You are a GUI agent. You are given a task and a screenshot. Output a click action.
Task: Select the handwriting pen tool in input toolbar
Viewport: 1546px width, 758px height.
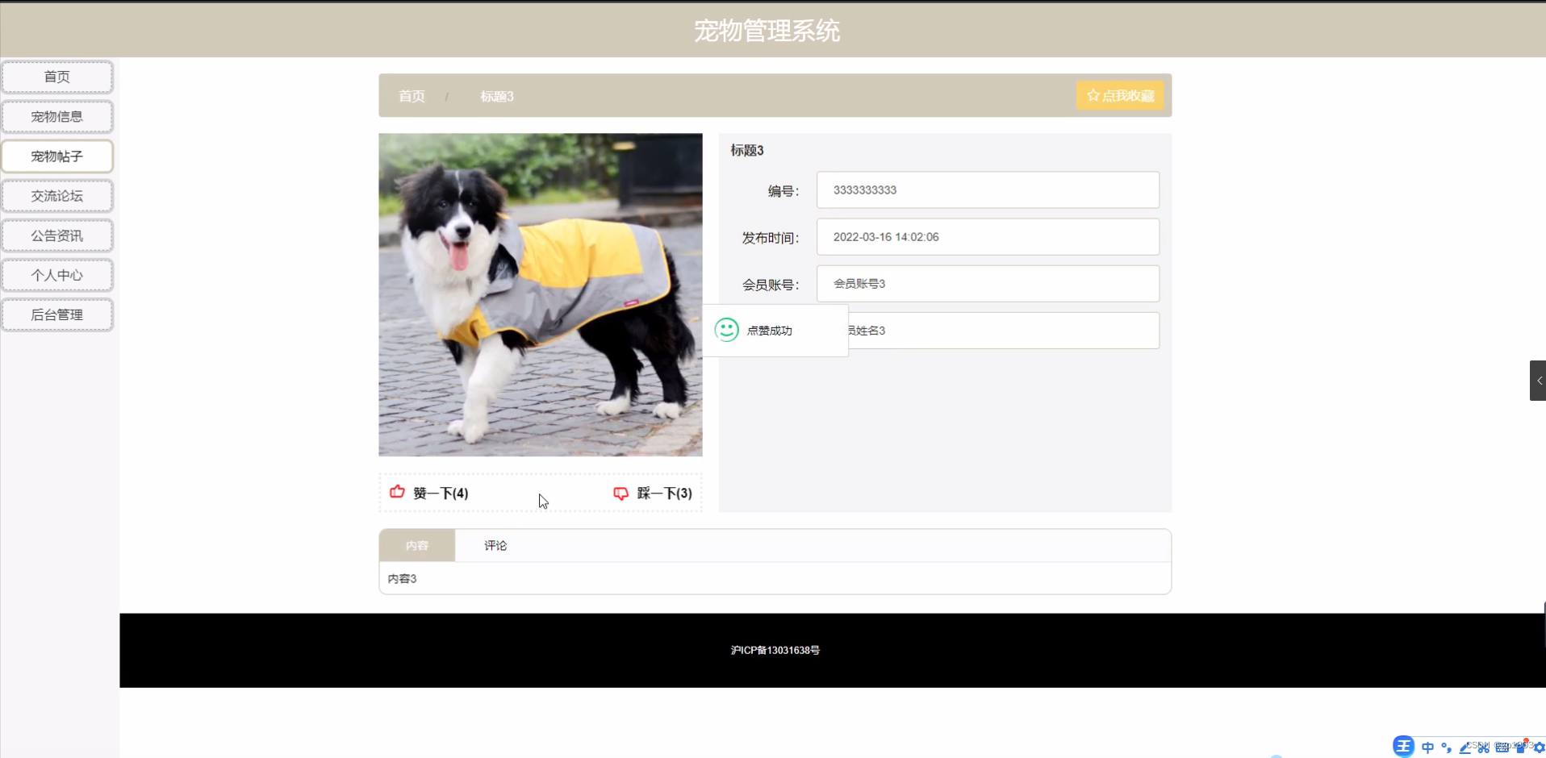[x=1464, y=748]
